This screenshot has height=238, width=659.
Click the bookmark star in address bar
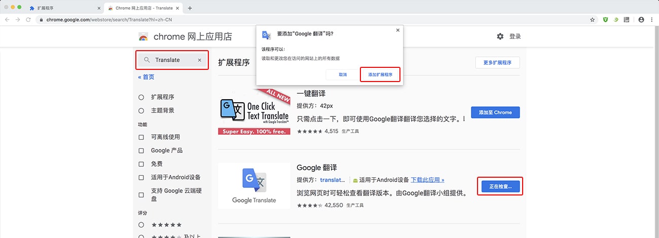click(592, 20)
